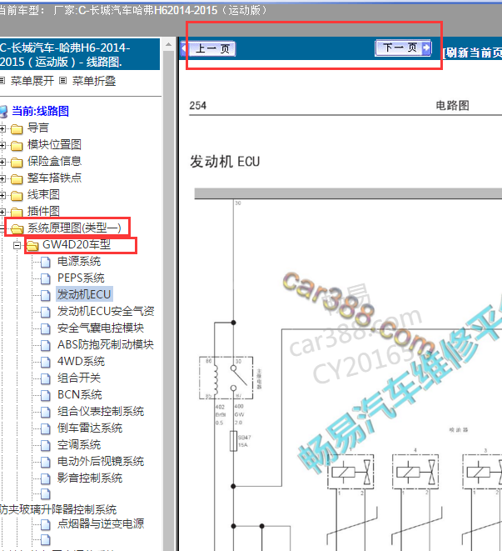Click the 插件图 folder icon
The image size is (502, 551).
tap(17, 213)
